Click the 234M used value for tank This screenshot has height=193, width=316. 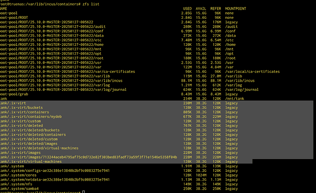(x=187, y=99)
